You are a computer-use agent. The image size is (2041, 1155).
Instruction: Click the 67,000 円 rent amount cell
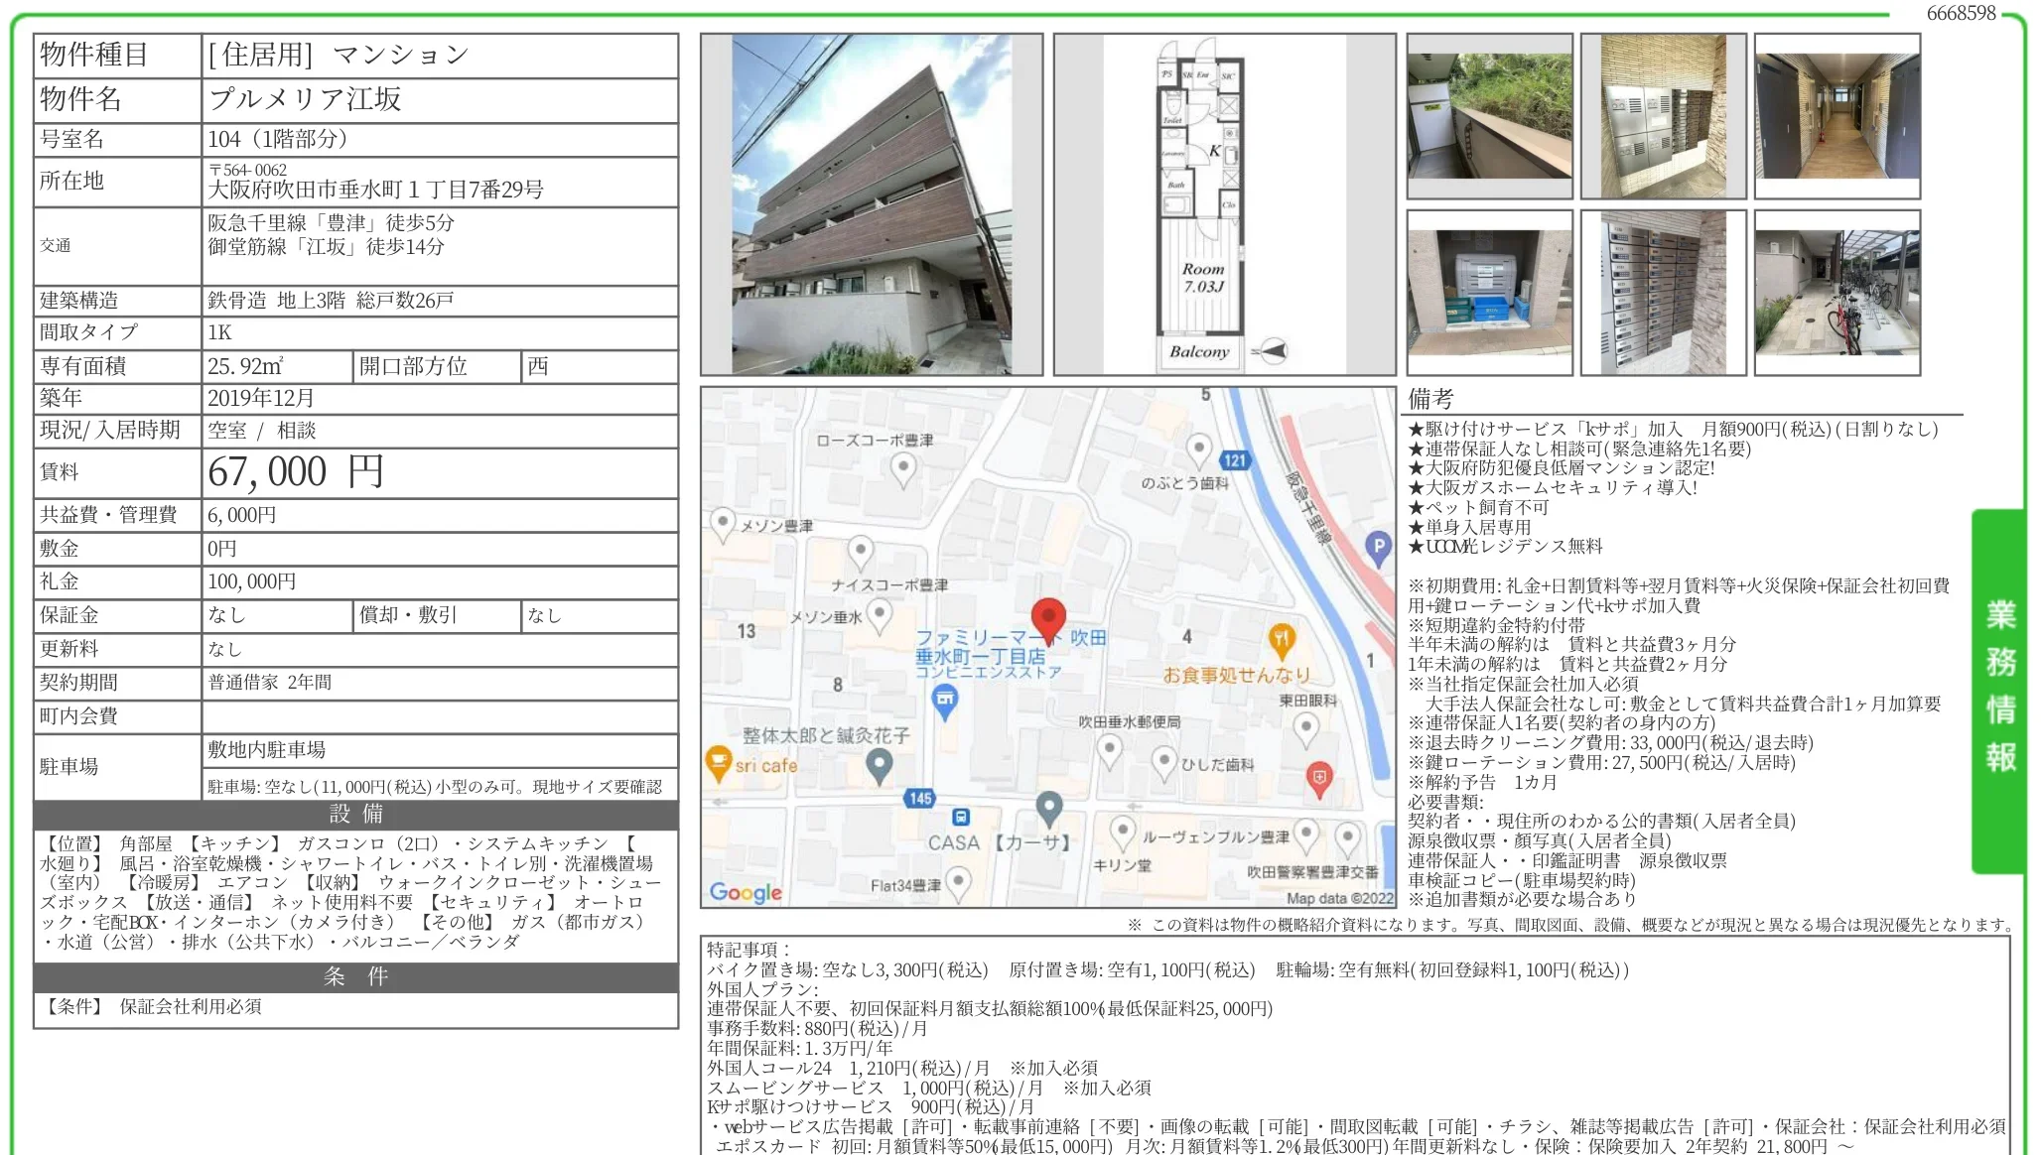440,472
